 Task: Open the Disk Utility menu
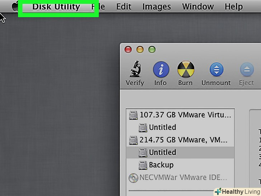(56, 7)
